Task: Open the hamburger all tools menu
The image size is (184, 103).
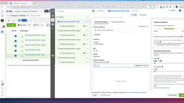Action: [2, 15]
